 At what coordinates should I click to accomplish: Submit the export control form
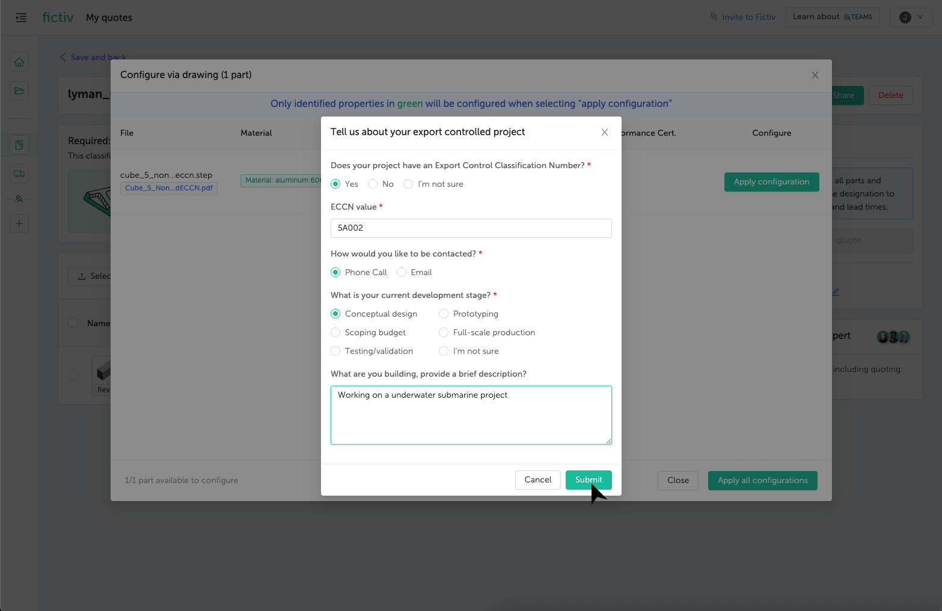click(589, 479)
